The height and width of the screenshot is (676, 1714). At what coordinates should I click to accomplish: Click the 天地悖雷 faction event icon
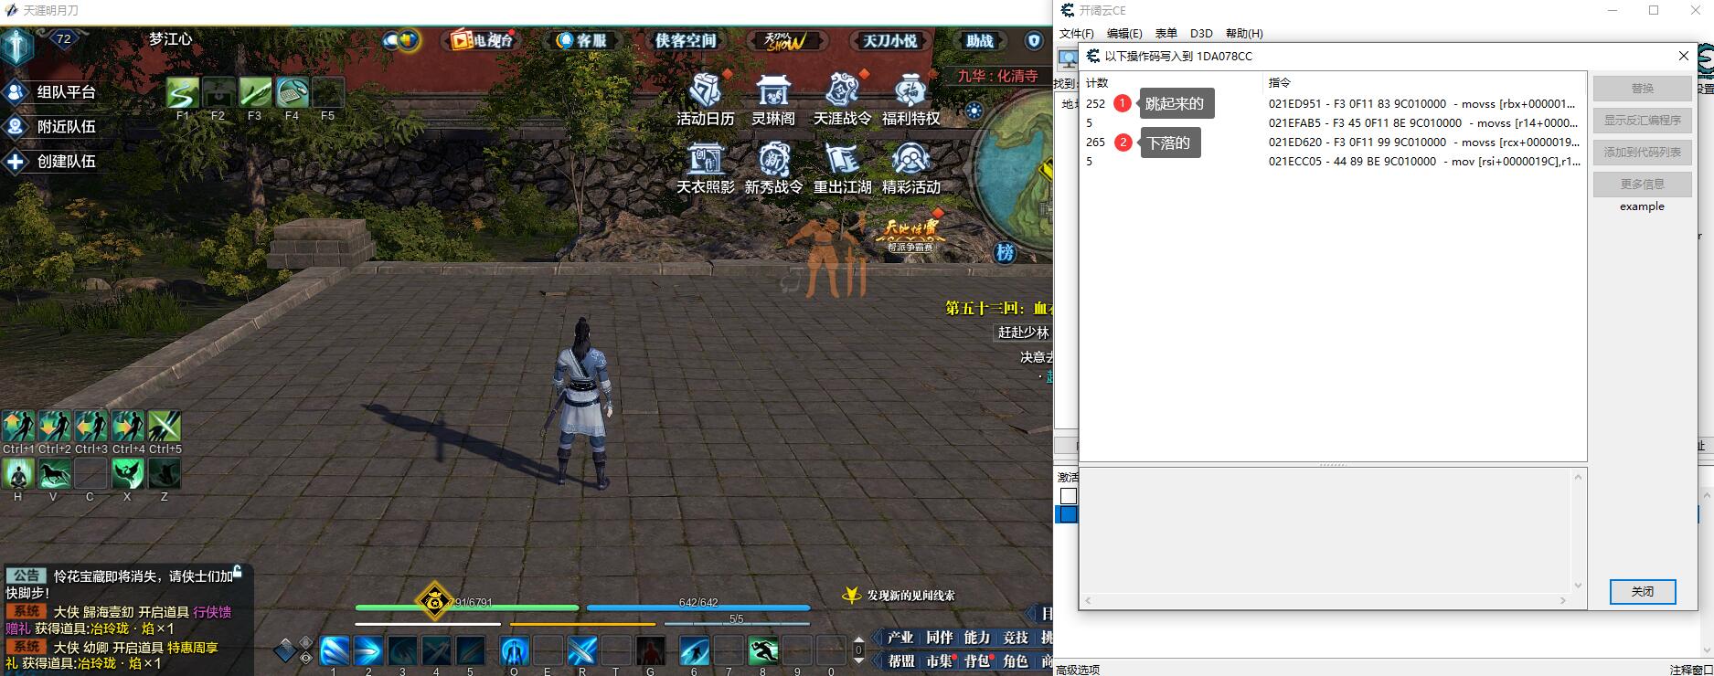tap(910, 234)
